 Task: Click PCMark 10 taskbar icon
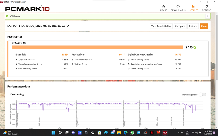coord(165,133)
